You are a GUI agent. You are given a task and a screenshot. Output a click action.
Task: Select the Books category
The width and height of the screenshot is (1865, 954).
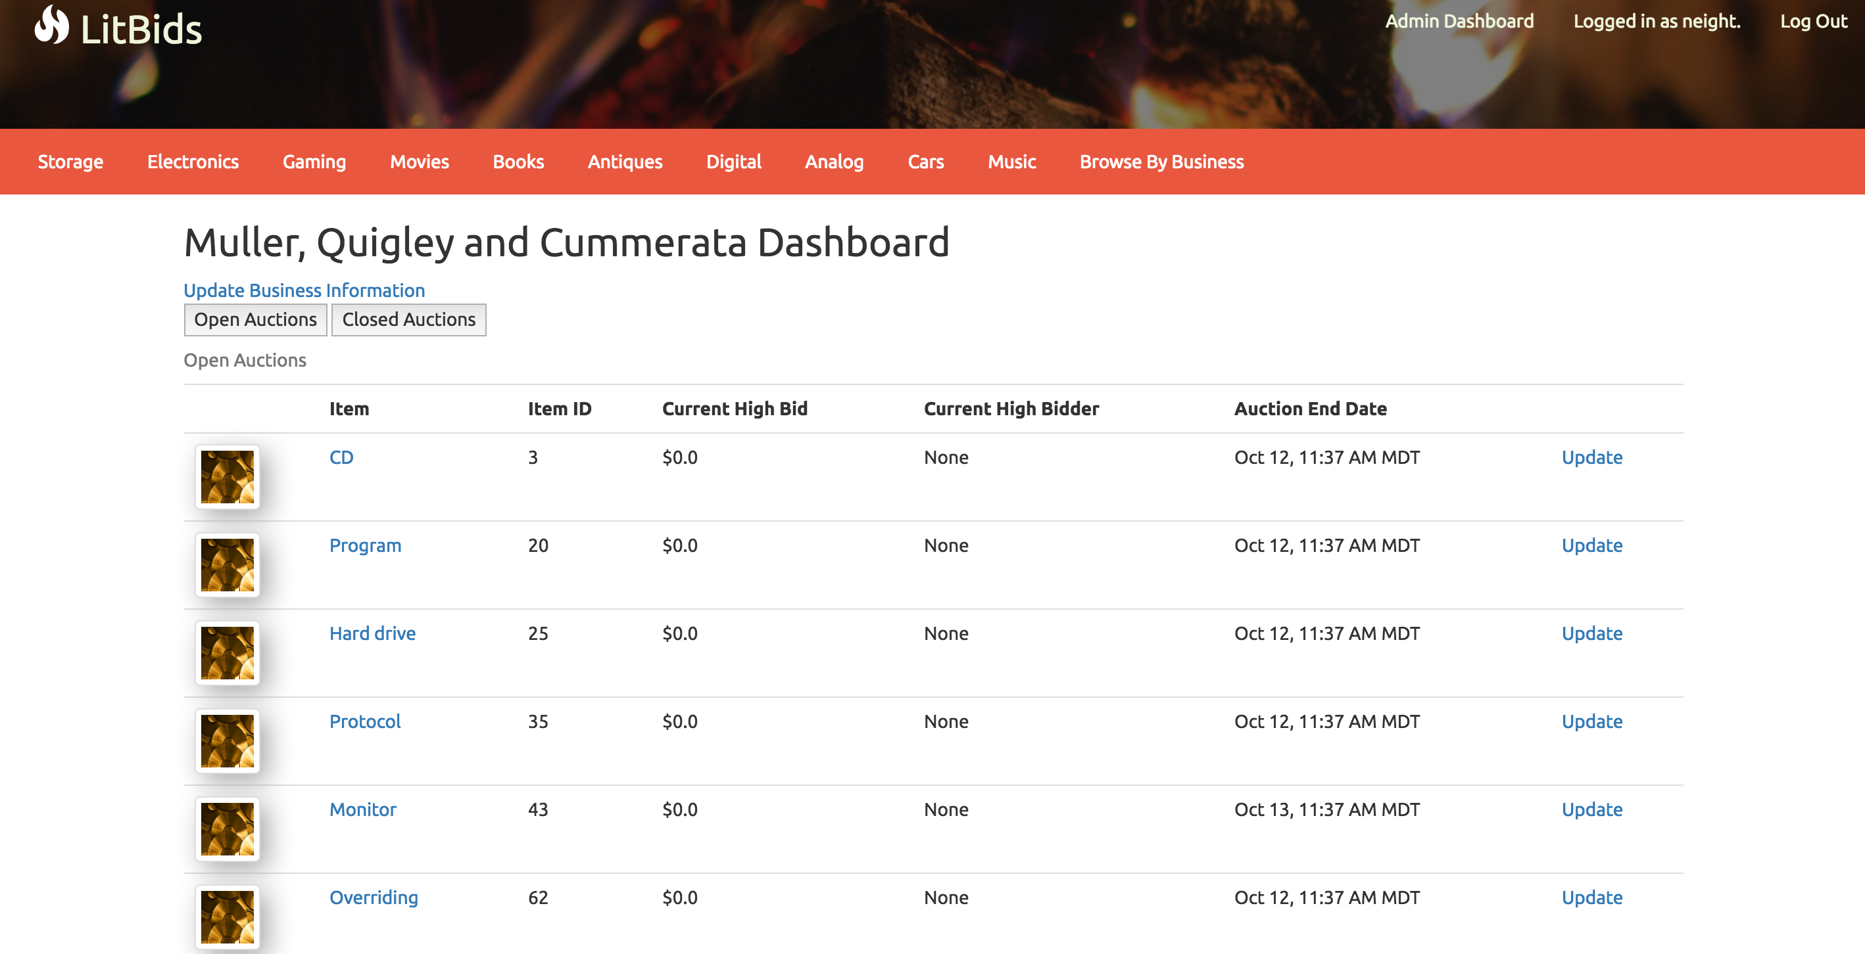518,161
